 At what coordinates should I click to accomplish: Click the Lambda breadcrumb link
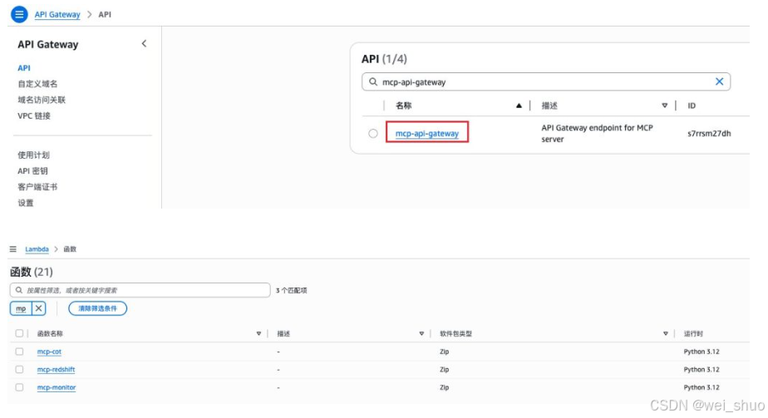(37, 249)
